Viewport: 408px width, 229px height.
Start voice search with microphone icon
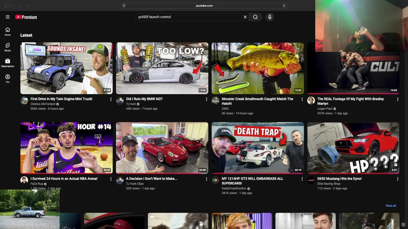tap(270, 17)
